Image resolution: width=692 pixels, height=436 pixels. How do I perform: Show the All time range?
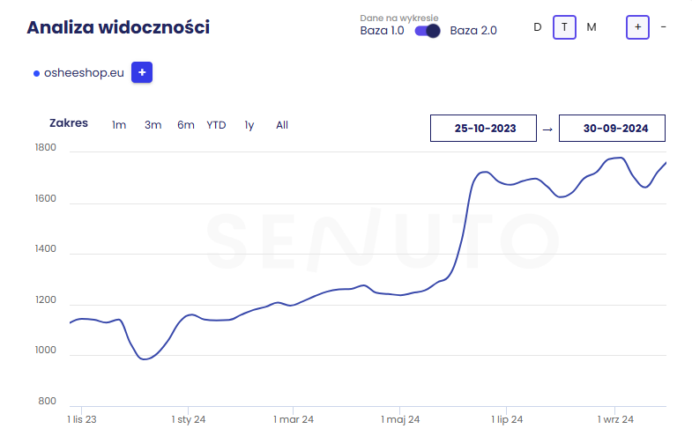(282, 125)
